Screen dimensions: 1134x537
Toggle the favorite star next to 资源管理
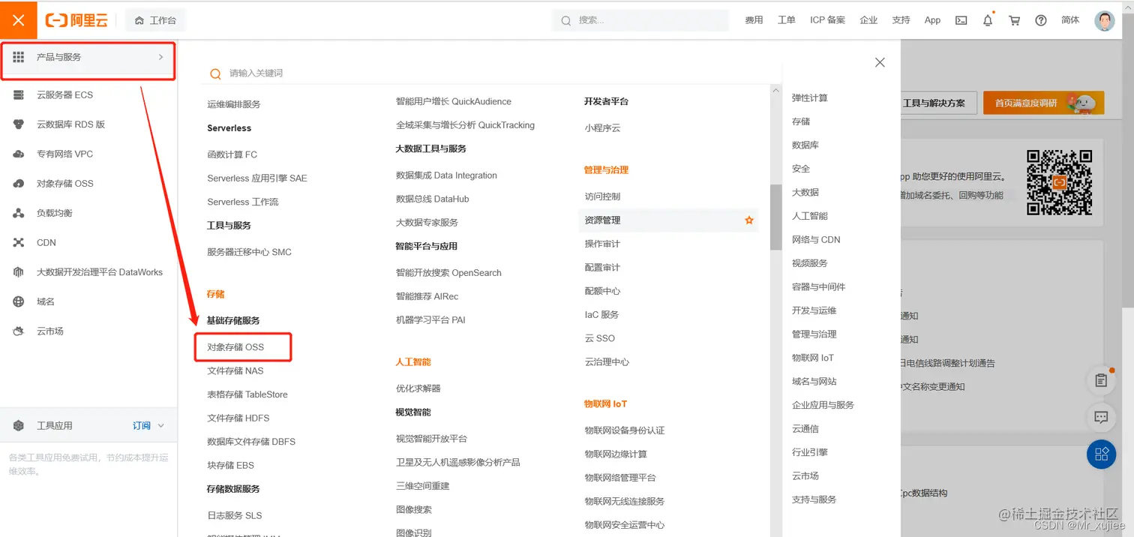(748, 220)
